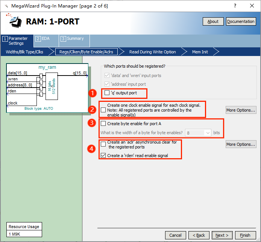261x242 pixels.
Task: Go back with the Back button
Action: coord(199,235)
